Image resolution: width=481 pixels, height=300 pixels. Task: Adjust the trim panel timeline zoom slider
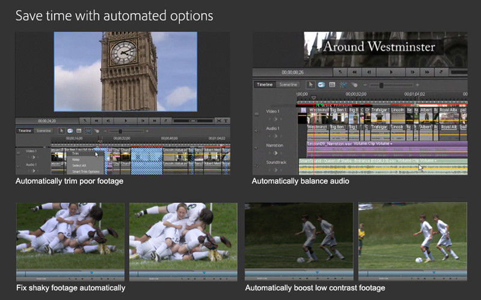(120, 131)
